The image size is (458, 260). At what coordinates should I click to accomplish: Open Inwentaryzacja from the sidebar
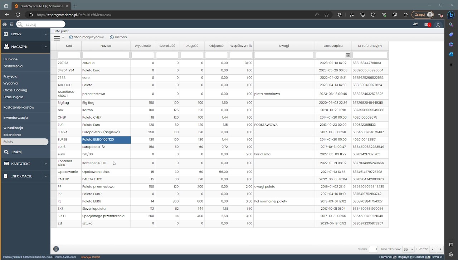(15, 117)
